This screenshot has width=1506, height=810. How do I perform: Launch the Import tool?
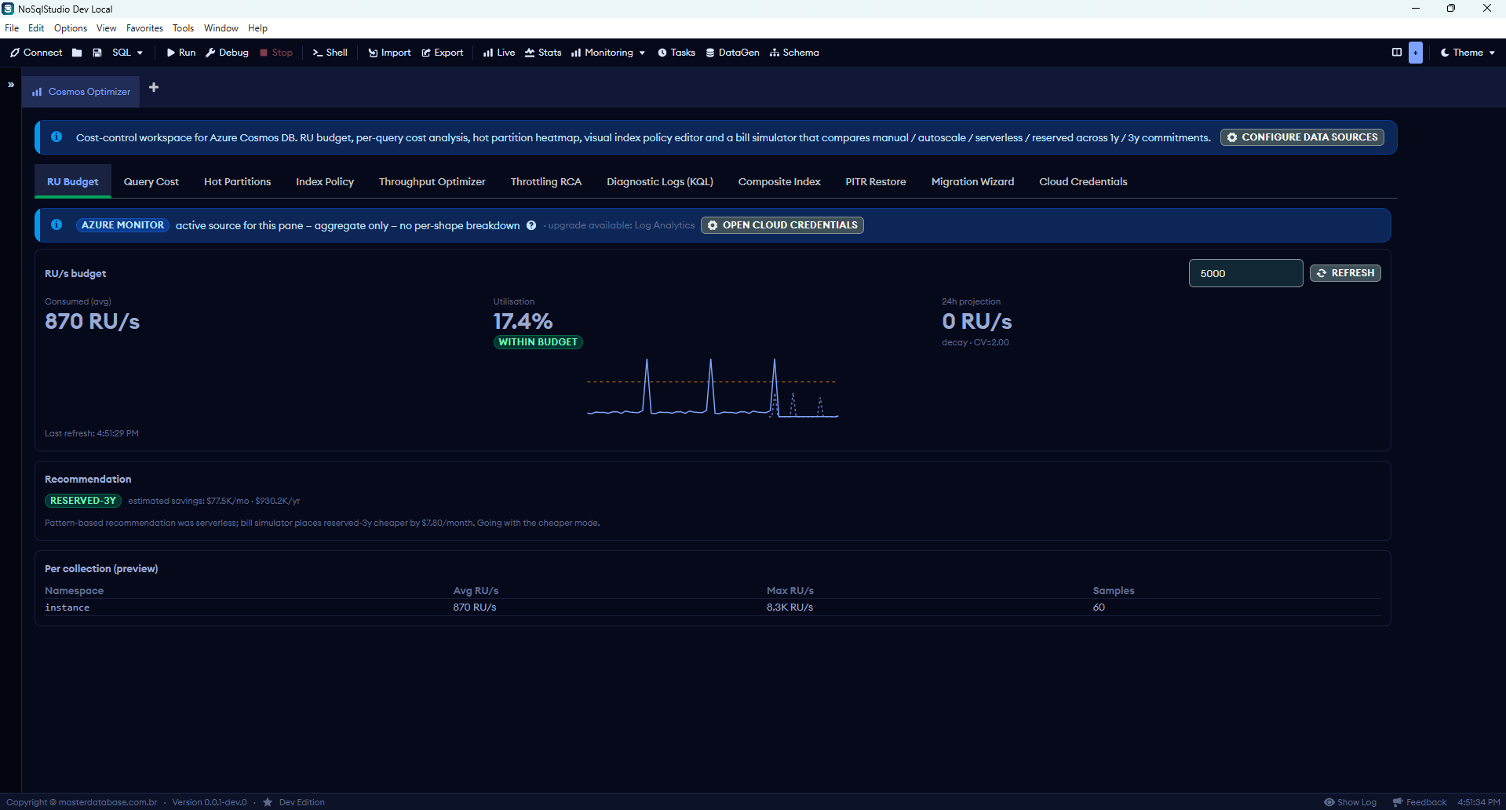tap(389, 53)
